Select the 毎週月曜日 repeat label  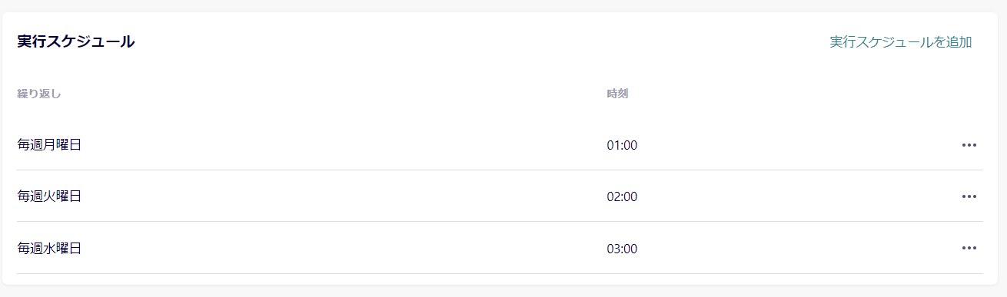[x=49, y=145]
